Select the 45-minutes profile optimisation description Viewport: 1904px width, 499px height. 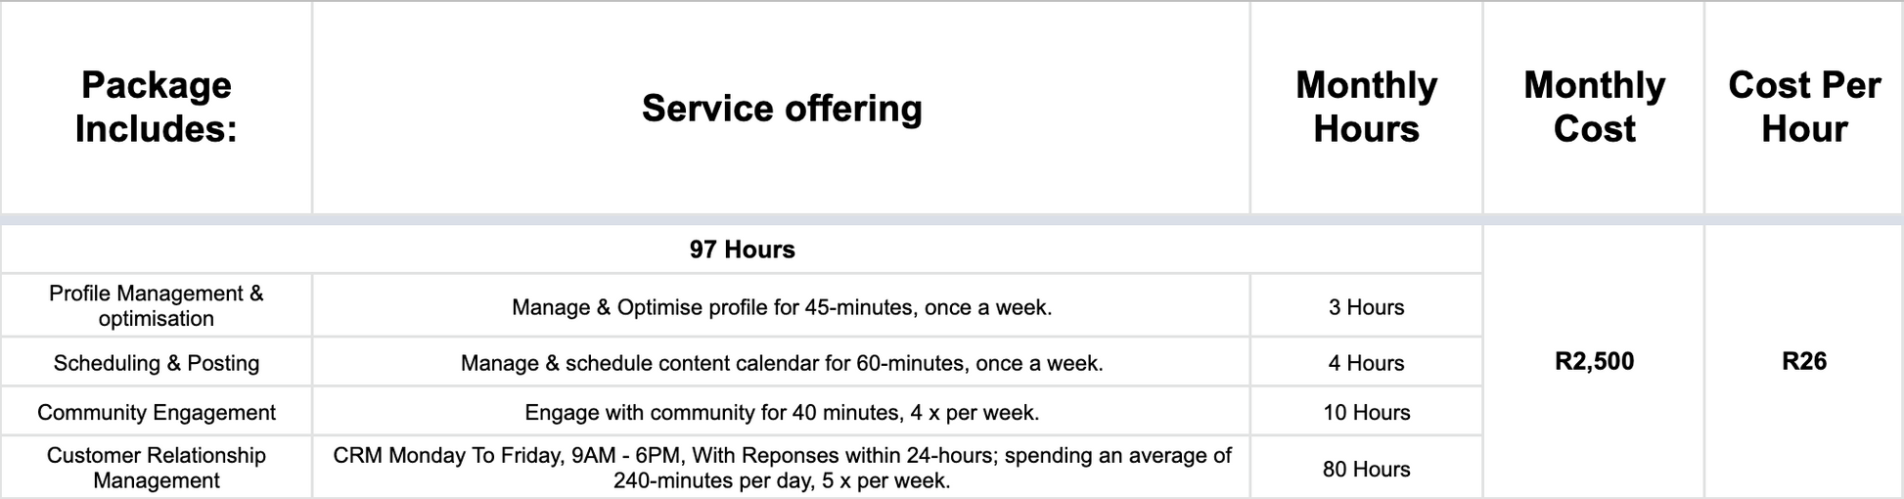point(781,307)
